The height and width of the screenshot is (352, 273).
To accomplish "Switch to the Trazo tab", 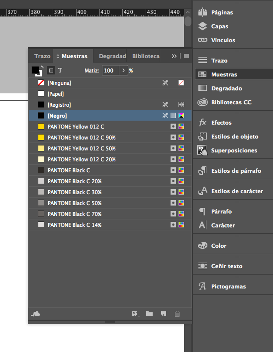I will (42, 56).
